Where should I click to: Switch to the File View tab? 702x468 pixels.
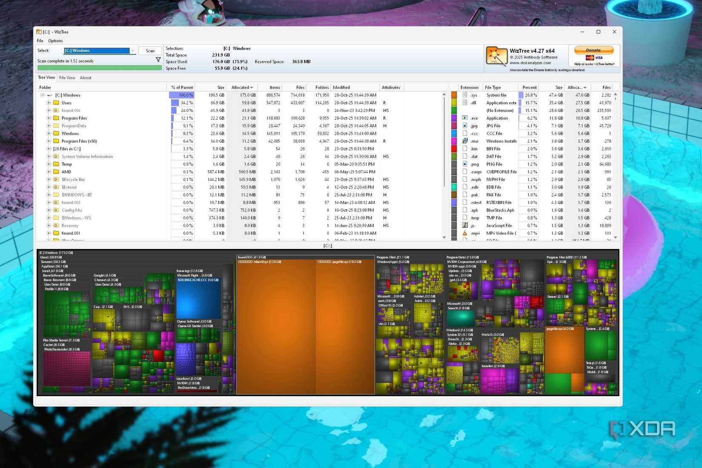pyautogui.click(x=67, y=77)
